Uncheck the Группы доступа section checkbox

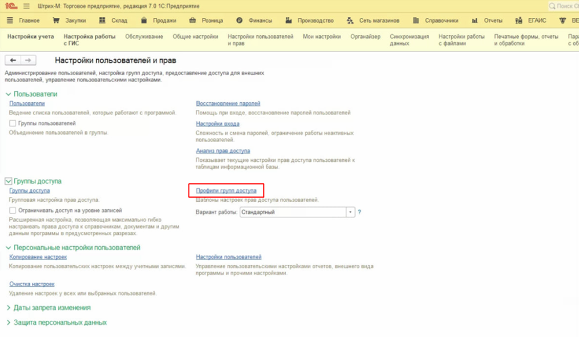coord(8,181)
